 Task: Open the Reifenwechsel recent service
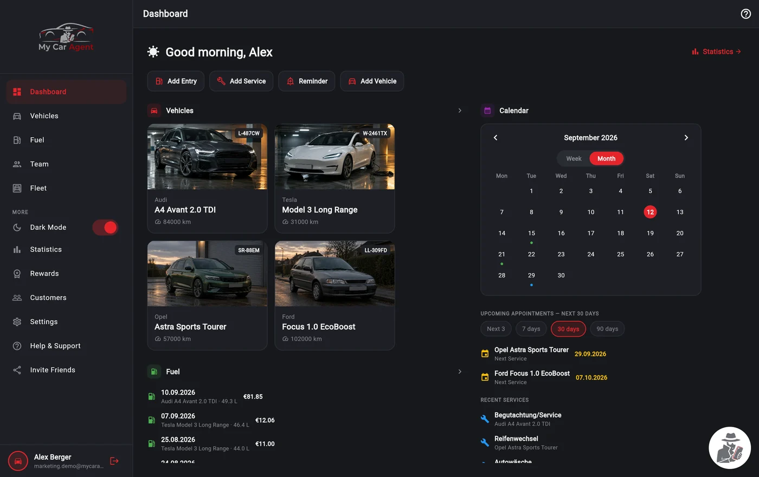[x=519, y=443]
